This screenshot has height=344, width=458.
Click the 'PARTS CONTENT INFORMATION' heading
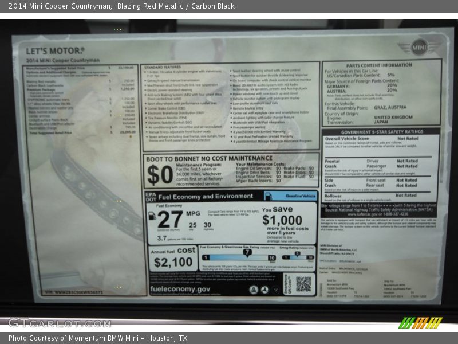click(379, 65)
